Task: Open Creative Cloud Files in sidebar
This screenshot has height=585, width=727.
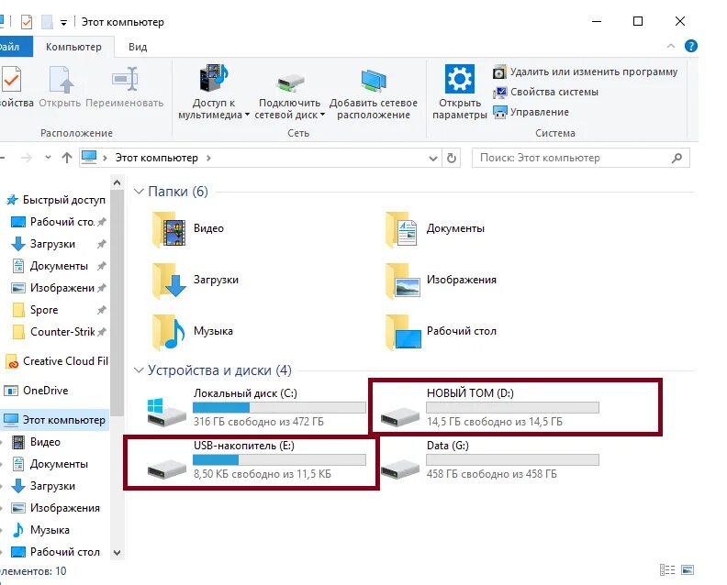Action: click(56, 361)
